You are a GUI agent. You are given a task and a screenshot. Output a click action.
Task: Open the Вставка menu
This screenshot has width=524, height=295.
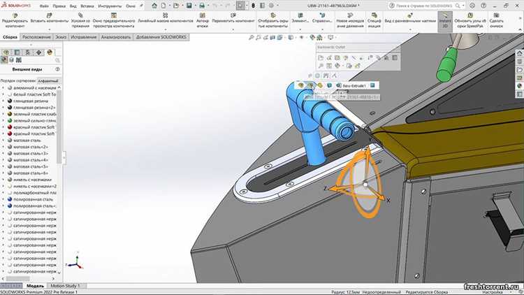point(87,6)
